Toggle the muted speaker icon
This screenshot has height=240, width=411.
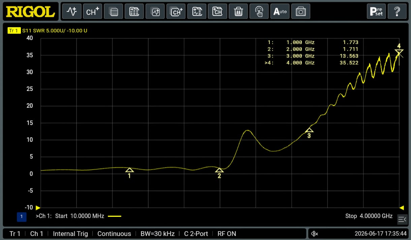pyautogui.click(x=315, y=234)
